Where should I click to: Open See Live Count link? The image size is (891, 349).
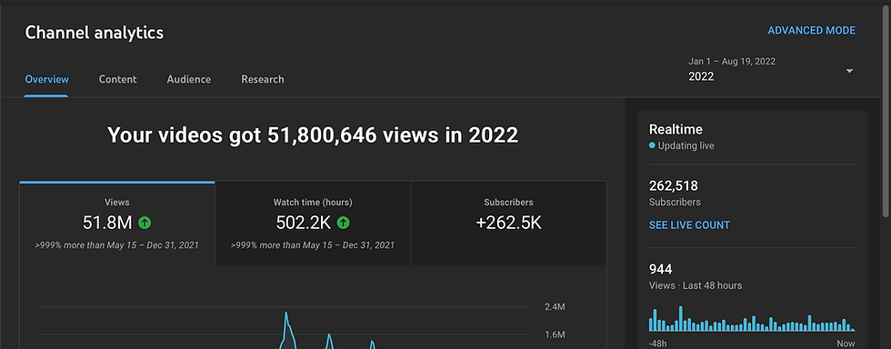(689, 225)
